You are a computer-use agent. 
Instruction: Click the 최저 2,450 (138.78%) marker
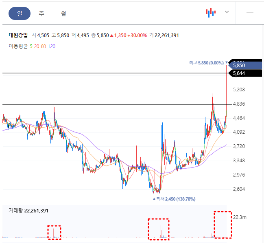point(174,199)
